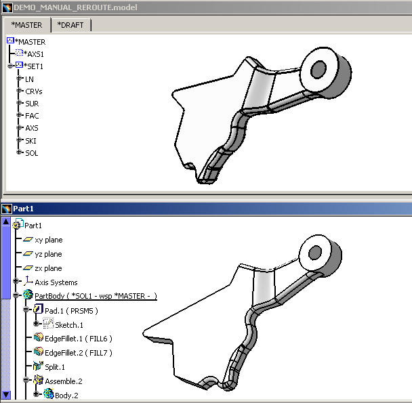The image size is (412, 403).
Task: Select the *AXS1 label
Action: coord(34,54)
